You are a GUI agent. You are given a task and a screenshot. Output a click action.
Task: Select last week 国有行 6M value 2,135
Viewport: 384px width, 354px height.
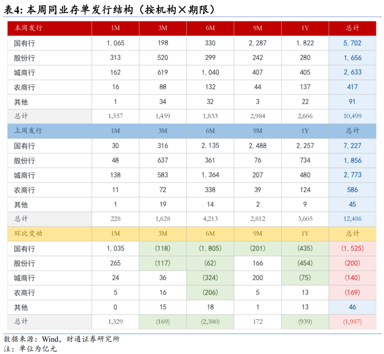click(x=210, y=146)
